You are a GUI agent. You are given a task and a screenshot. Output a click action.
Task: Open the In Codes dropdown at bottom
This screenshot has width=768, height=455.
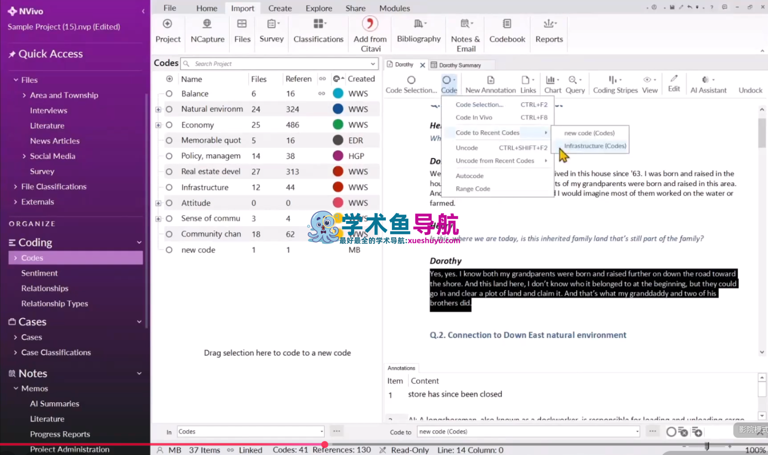[322, 431]
